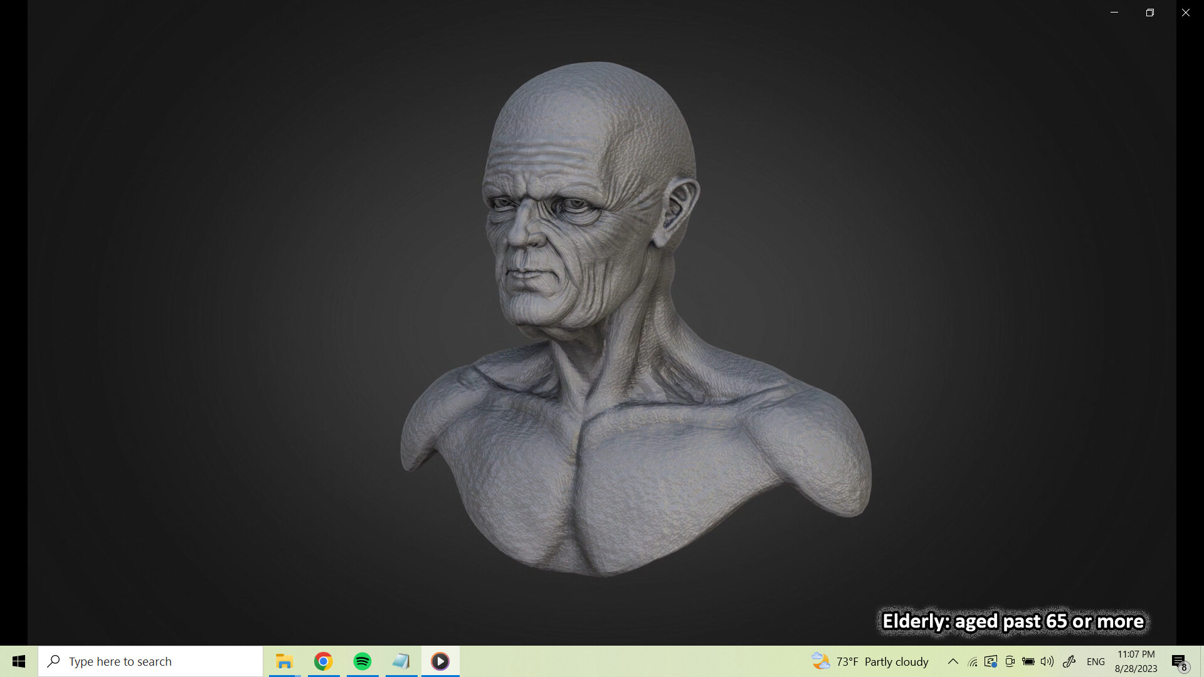
Task: Open Wi-Fi network settings from the tray
Action: [973, 661]
